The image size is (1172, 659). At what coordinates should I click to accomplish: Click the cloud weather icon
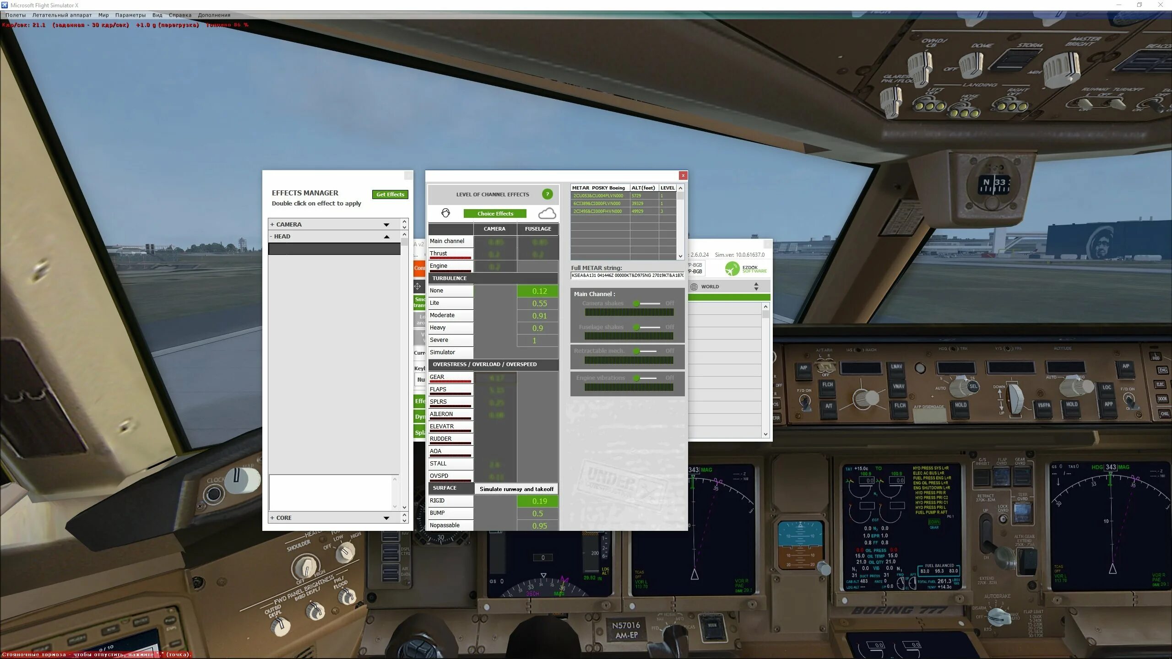(x=547, y=213)
